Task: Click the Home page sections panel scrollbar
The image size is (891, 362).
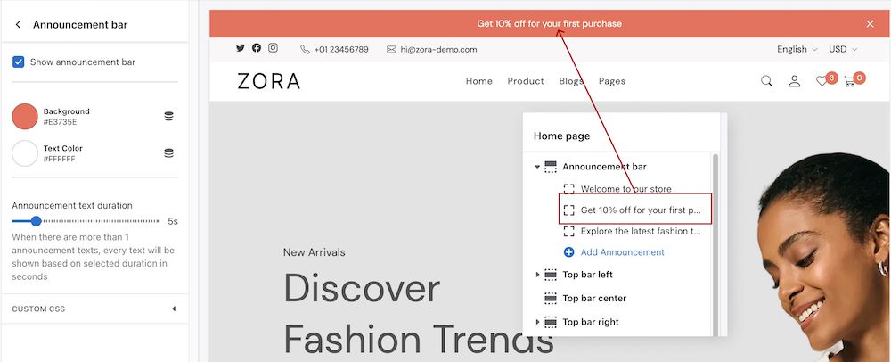Action: pyautogui.click(x=715, y=244)
